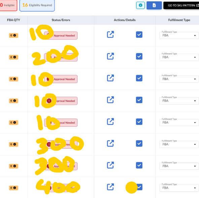Click the GO TO SKU PATTERN button
The width and height of the screenshot is (199, 198).
click(x=181, y=5)
